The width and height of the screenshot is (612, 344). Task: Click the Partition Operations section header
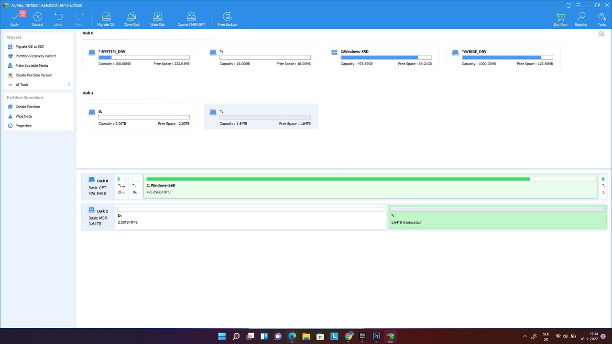coord(25,97)
